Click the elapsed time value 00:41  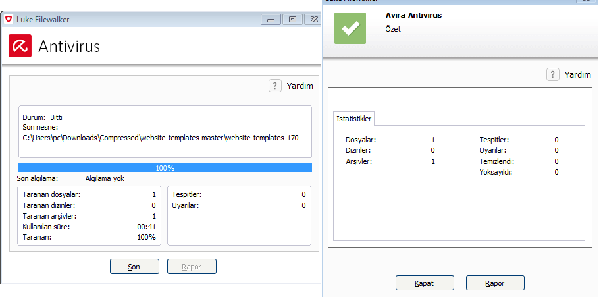(146, 227)
